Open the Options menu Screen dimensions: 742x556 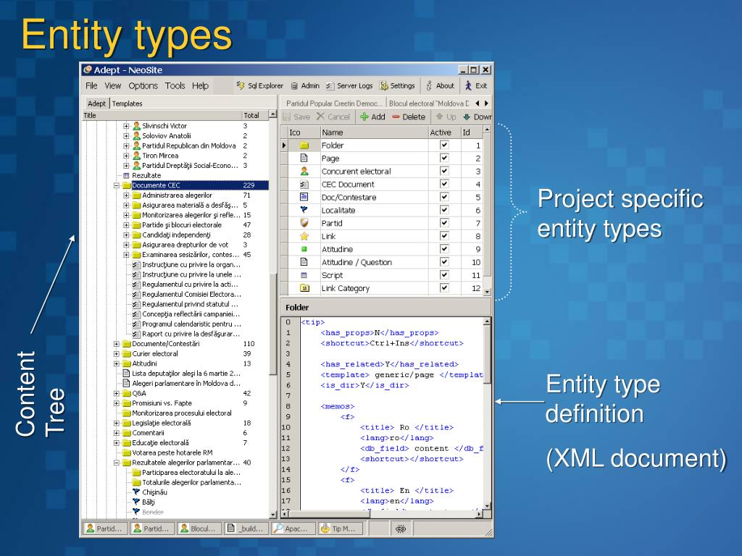point(143,85)
